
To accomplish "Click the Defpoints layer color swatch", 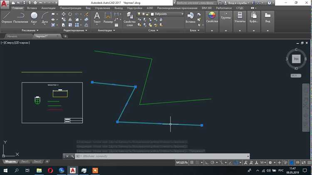I will click(x=152, y=14).
